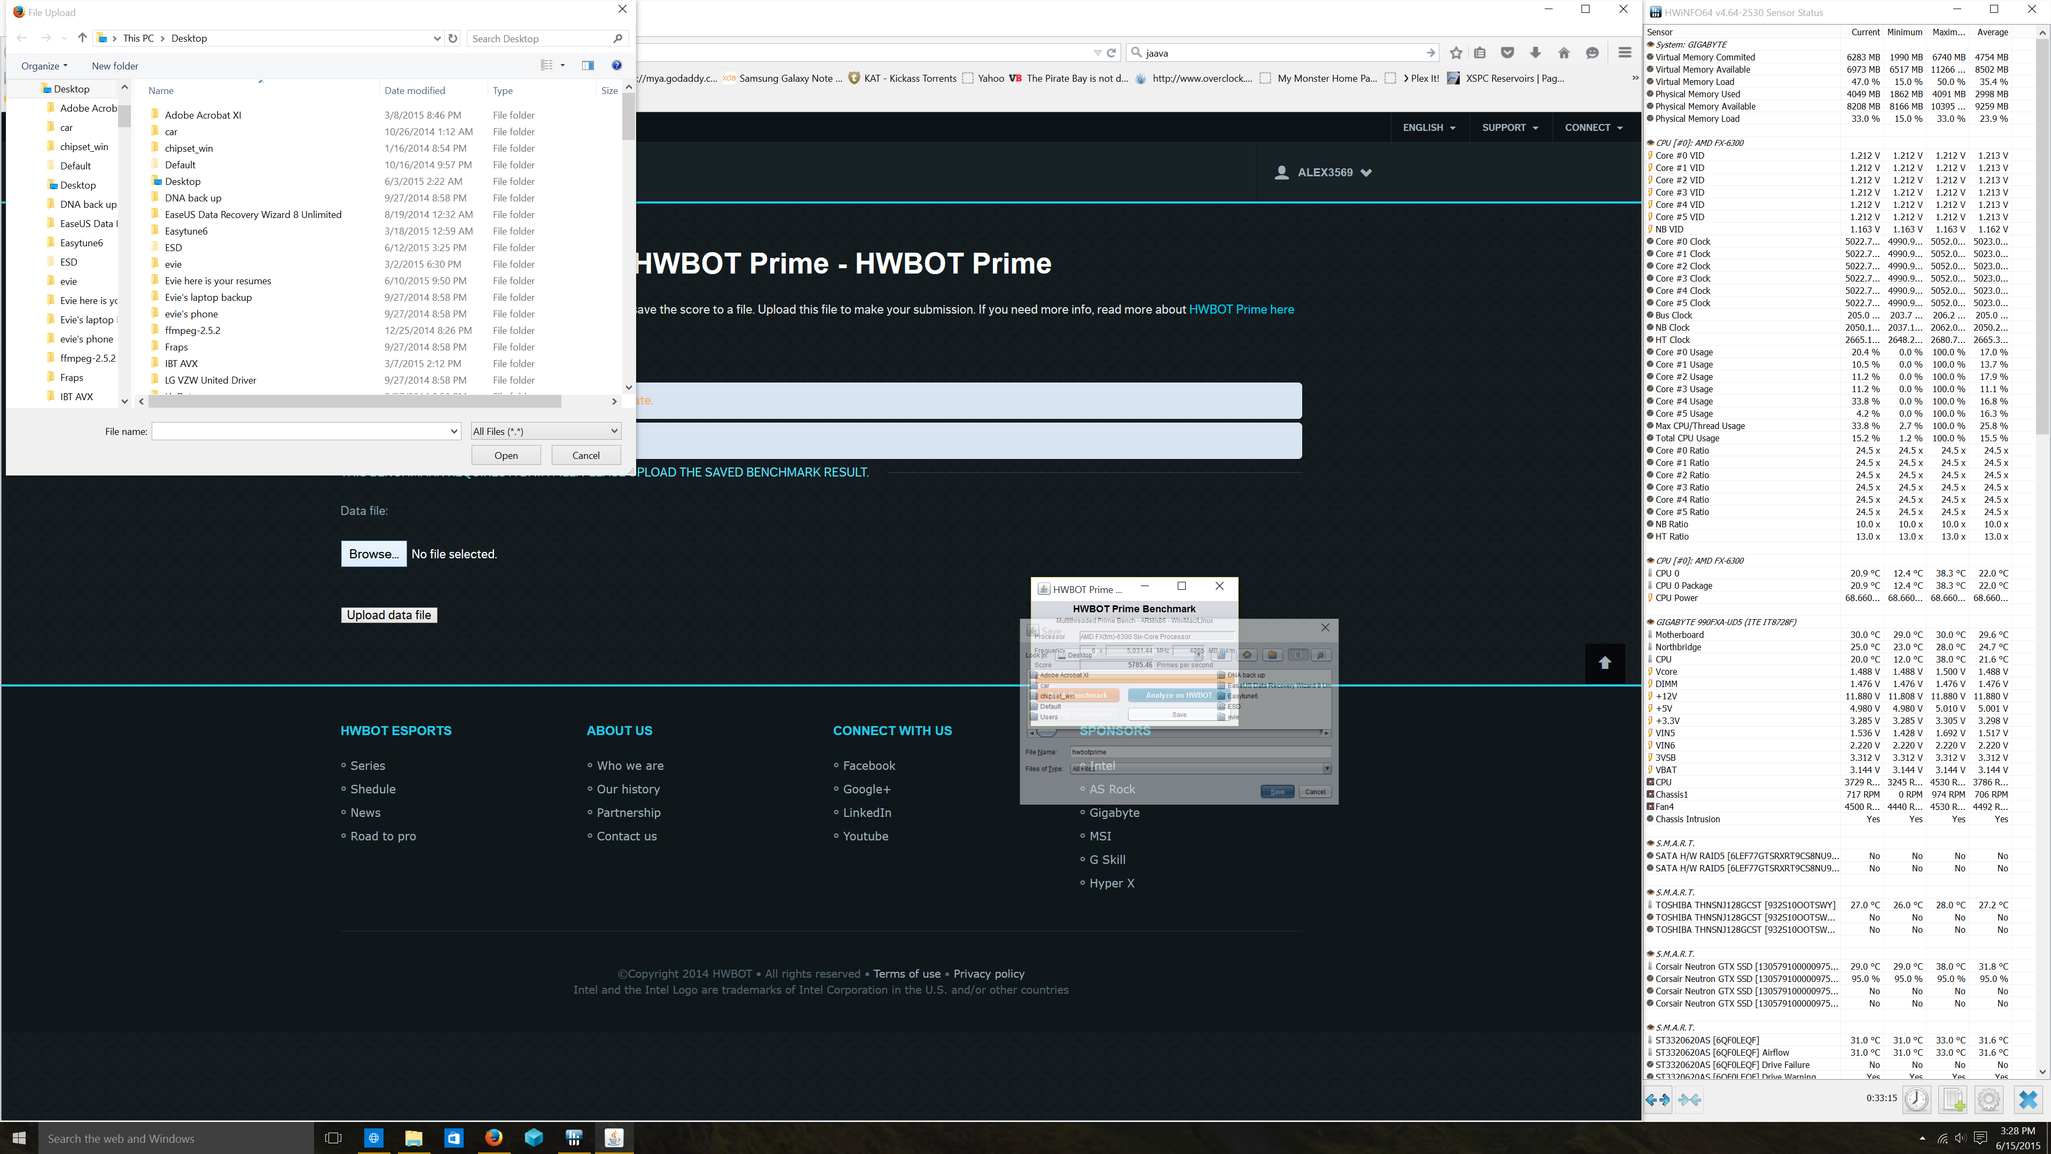The height and width of the screenshot is (1154, 2051).
Task: Click Firefox home icon
Action: [x=1564, y=52]
